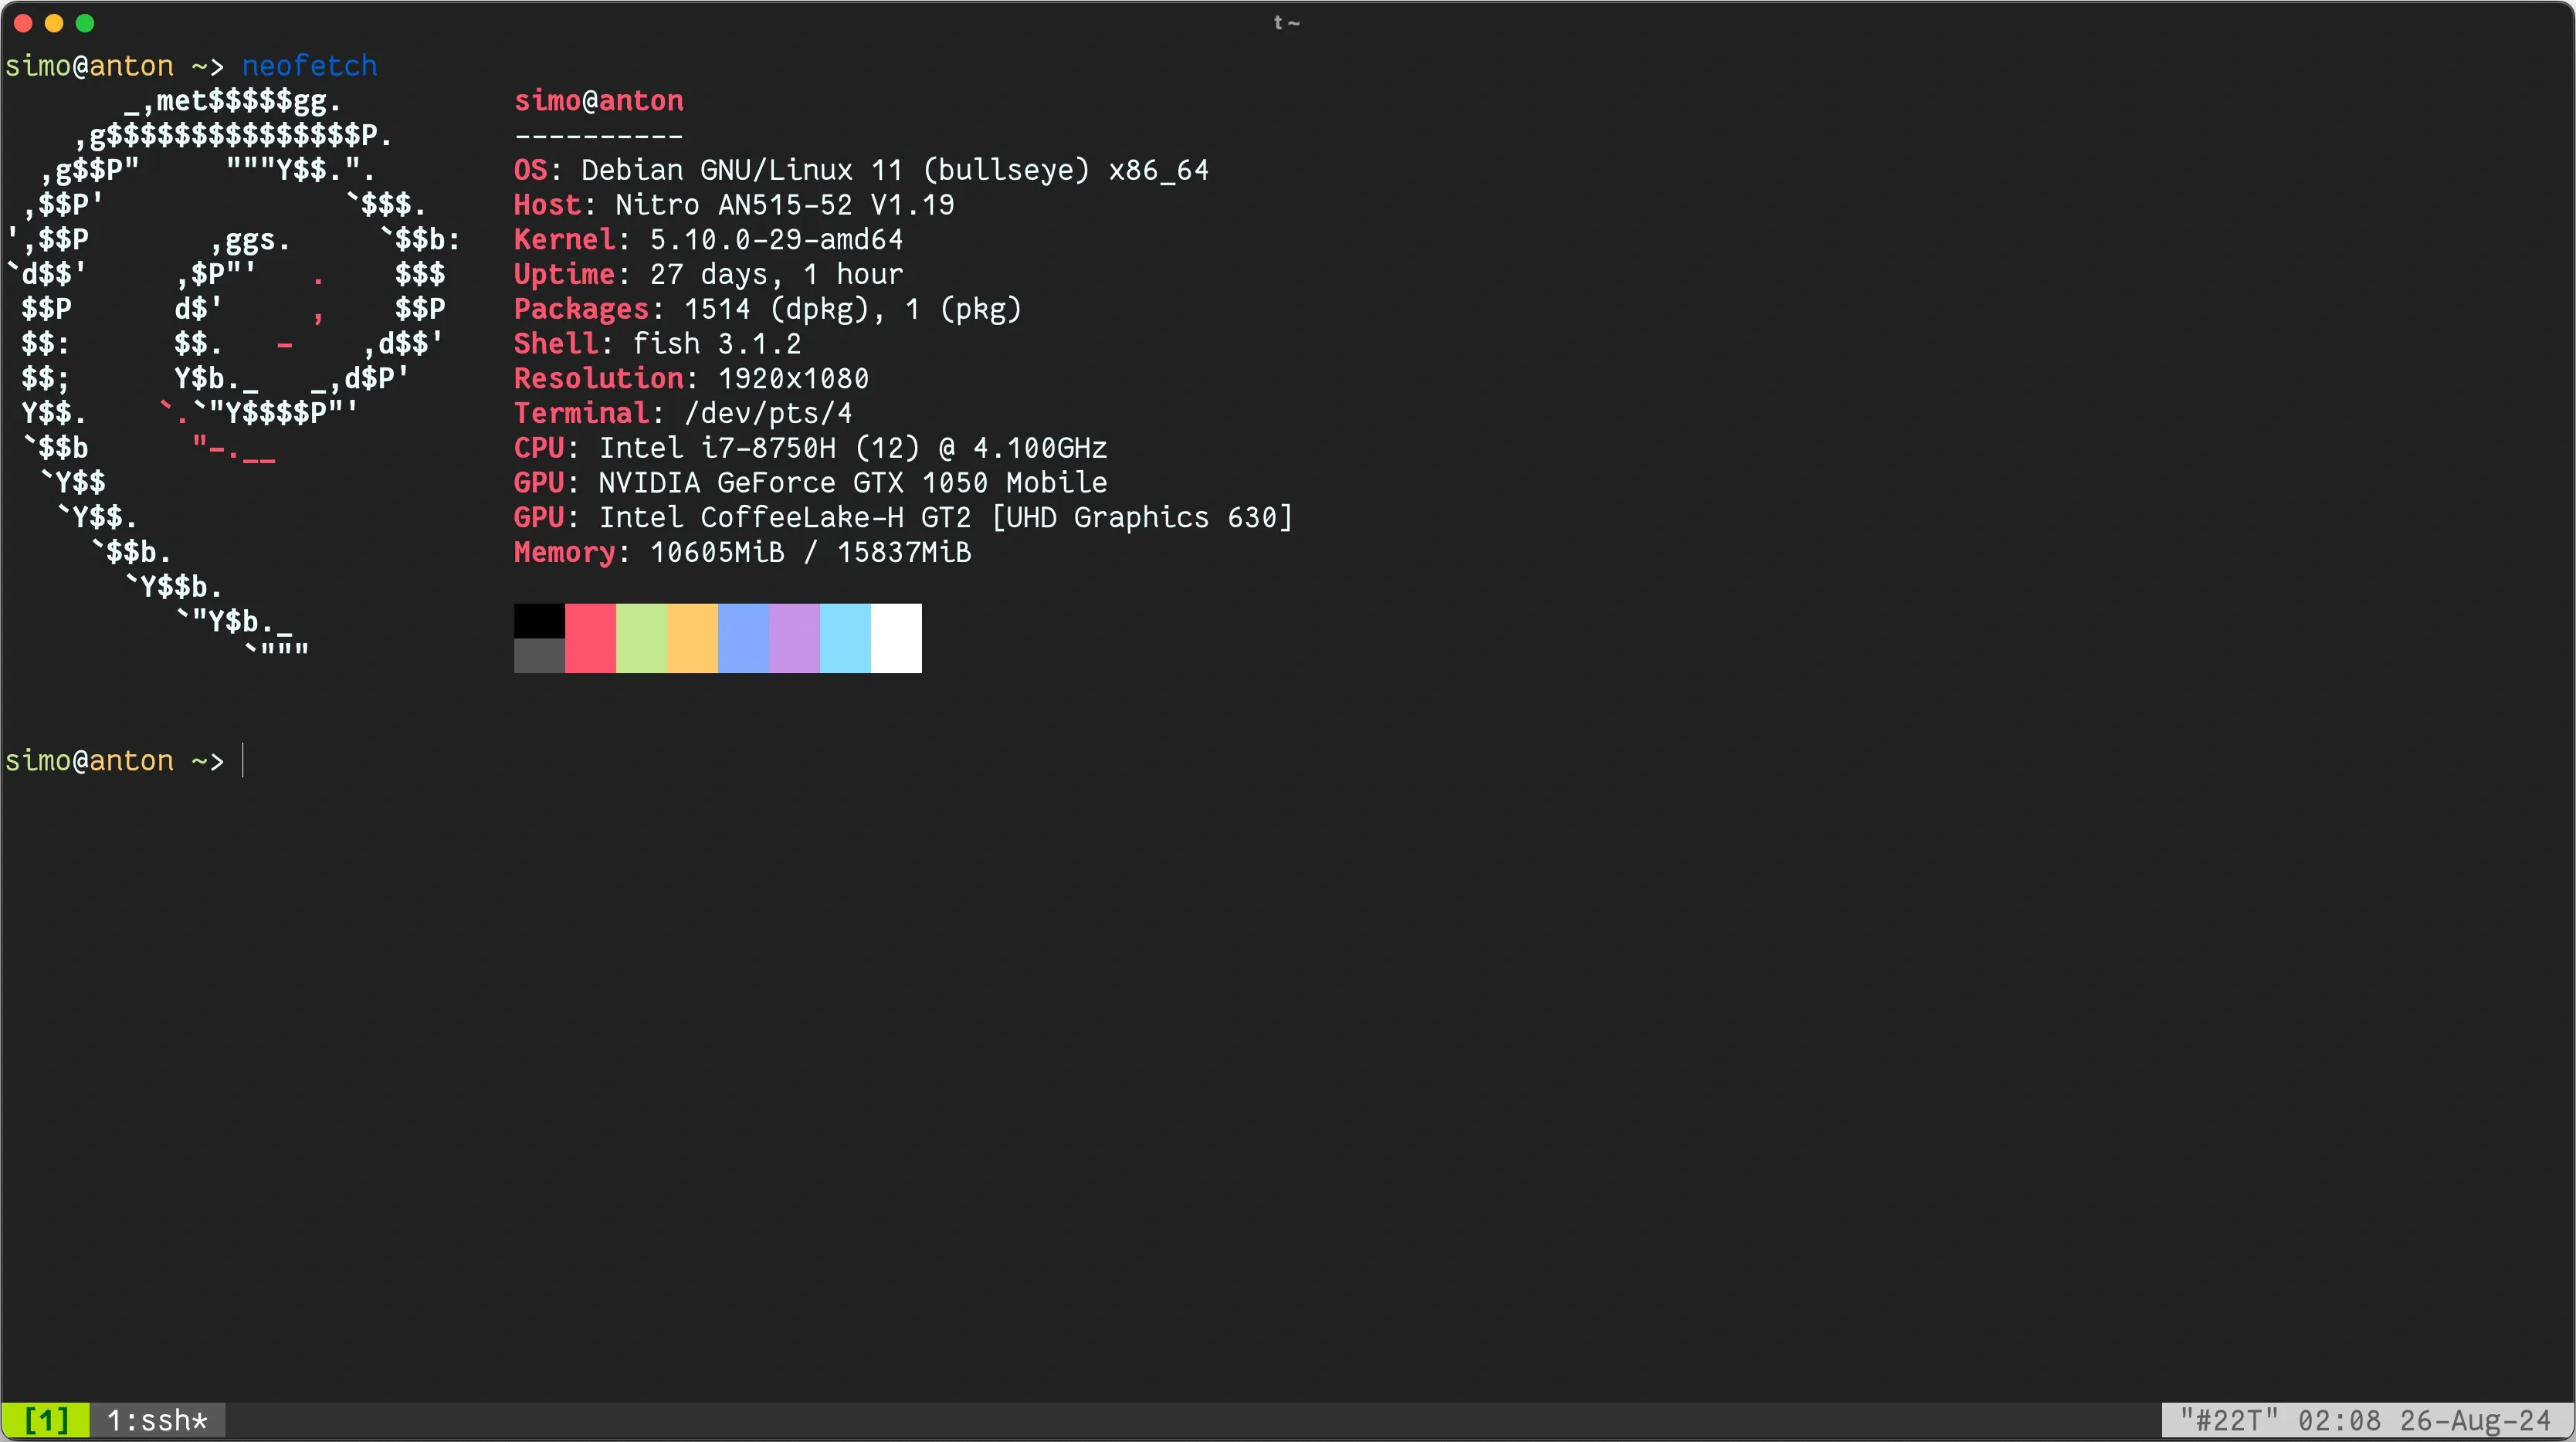Click GPU NVIDIA GeForce GTX 1050 line
This screenshot has height=1442, width=2576.
coord(810,483)
